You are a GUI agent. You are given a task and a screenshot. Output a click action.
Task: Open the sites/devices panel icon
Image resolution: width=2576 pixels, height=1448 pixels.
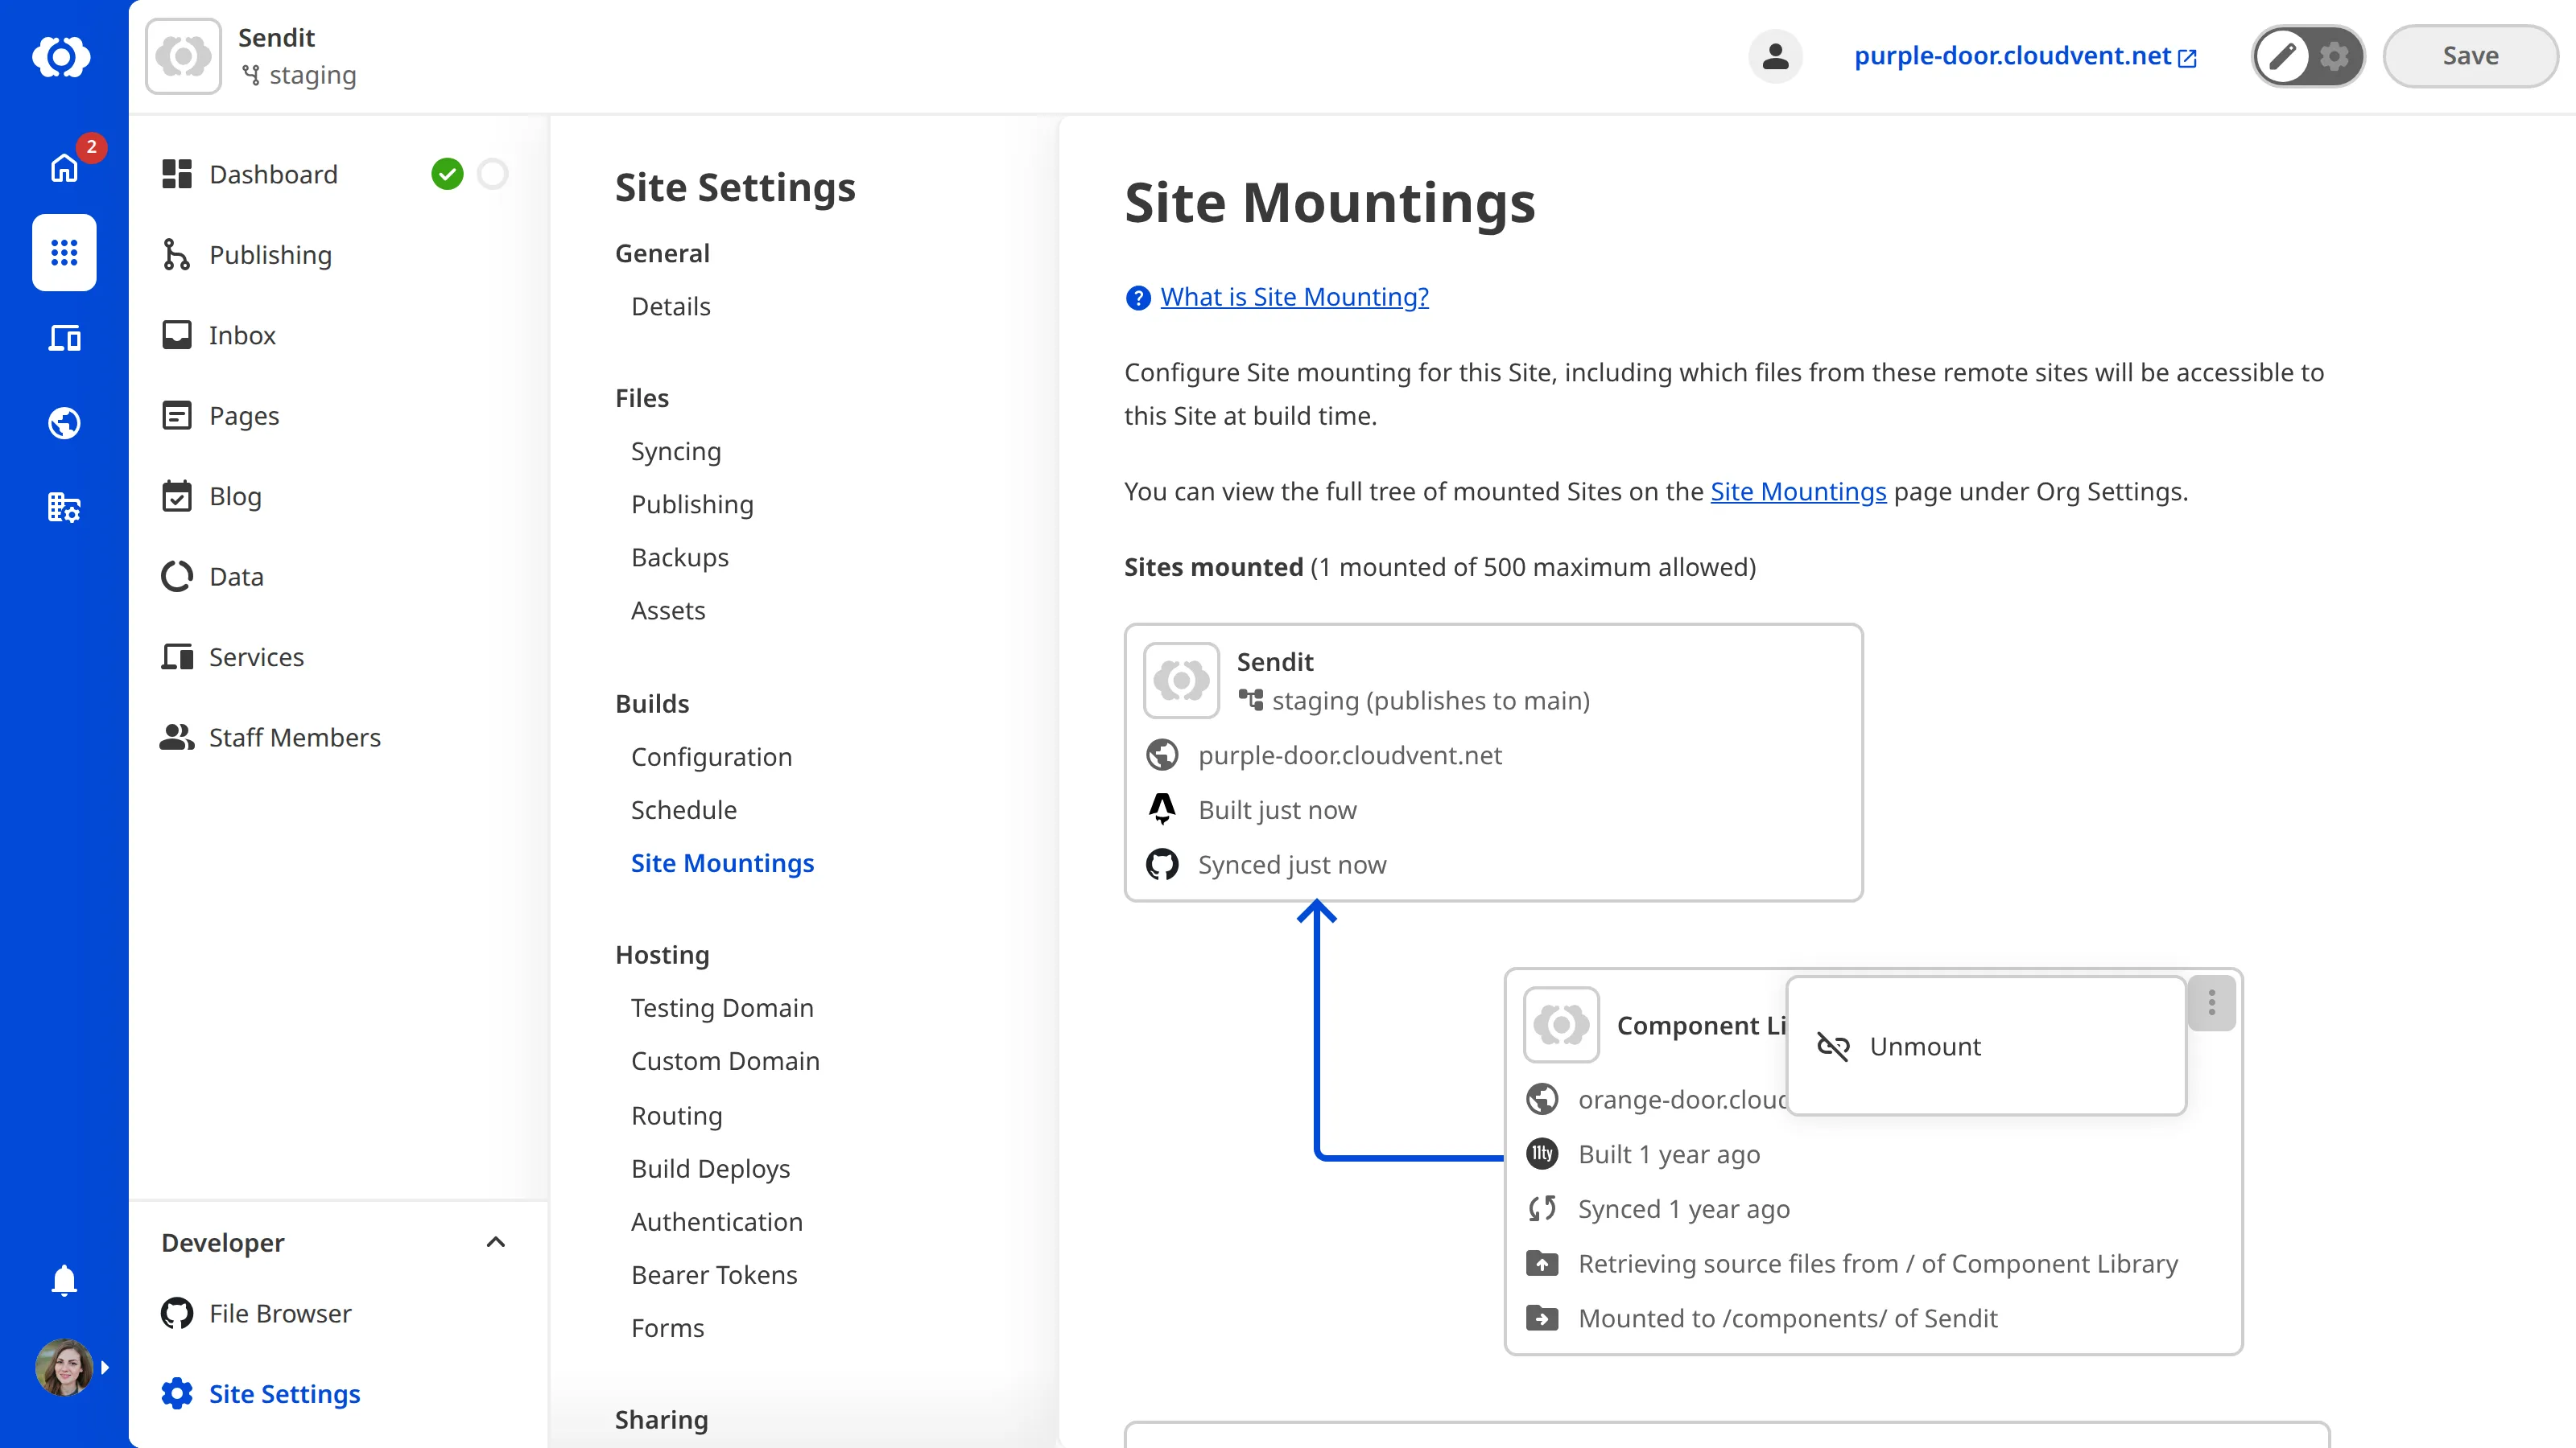pos(63,338)
